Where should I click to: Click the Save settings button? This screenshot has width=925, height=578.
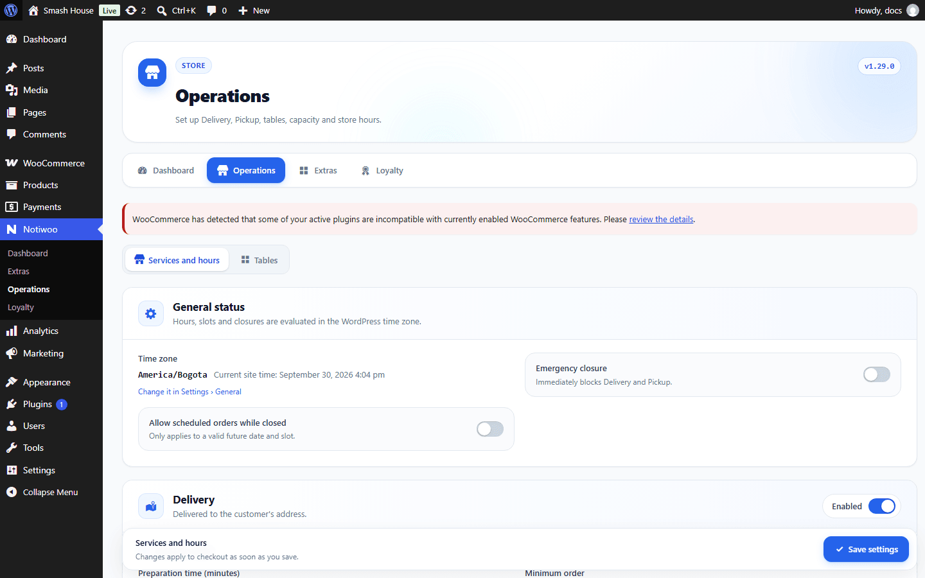[866, 549]
